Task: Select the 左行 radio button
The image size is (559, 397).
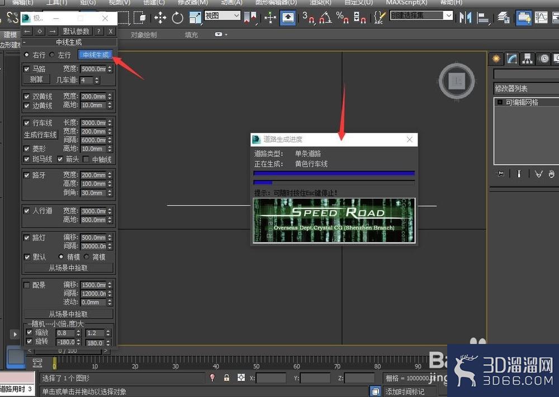Action: tap(52, 55)
